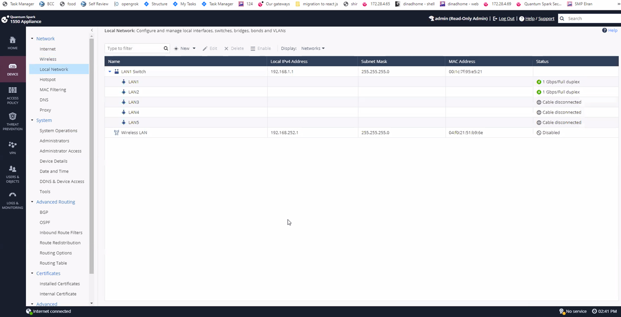This screenshot has height=317, width=621.
Task: Click the filter magnifying glass icon
Action: click(166, 48)
